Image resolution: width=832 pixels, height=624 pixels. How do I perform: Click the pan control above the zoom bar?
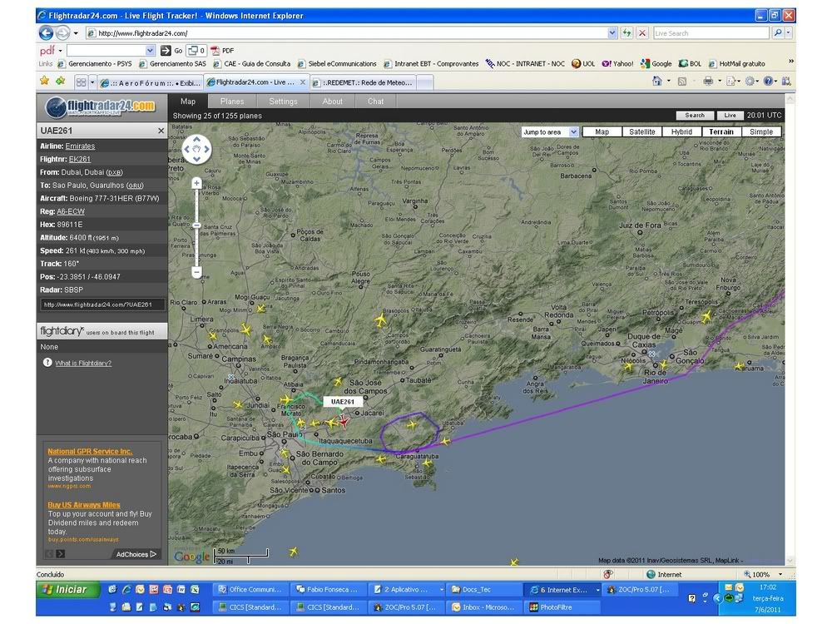click(x=196, y=150)
